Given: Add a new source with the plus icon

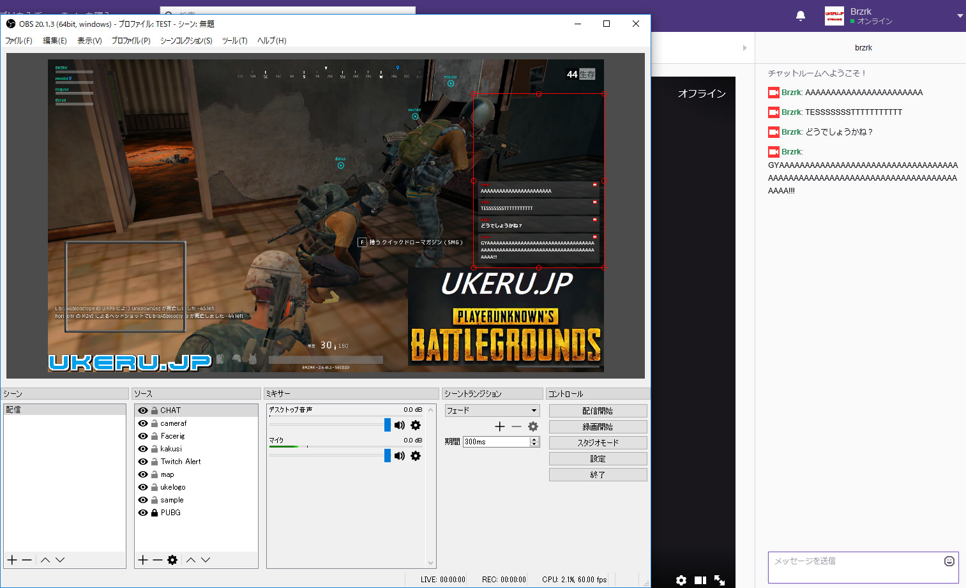Looking at the screenshot, I should coord(143,560).
